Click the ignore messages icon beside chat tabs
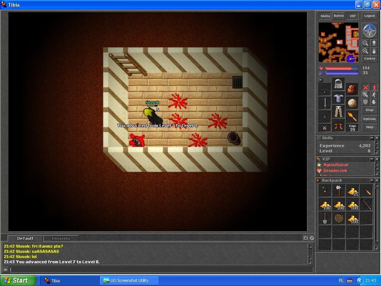381x286 pixels. [312, 238]
